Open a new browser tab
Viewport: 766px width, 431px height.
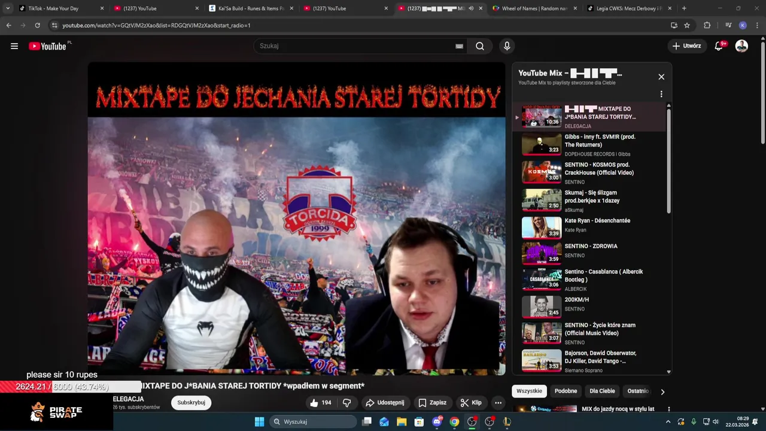[684, 8]
